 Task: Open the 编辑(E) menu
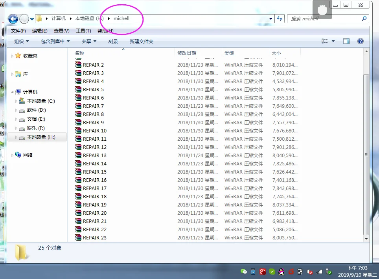(x=40, y=31)
